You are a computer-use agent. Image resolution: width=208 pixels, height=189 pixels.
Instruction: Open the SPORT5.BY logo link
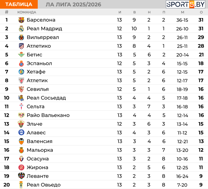coord(186,4)
